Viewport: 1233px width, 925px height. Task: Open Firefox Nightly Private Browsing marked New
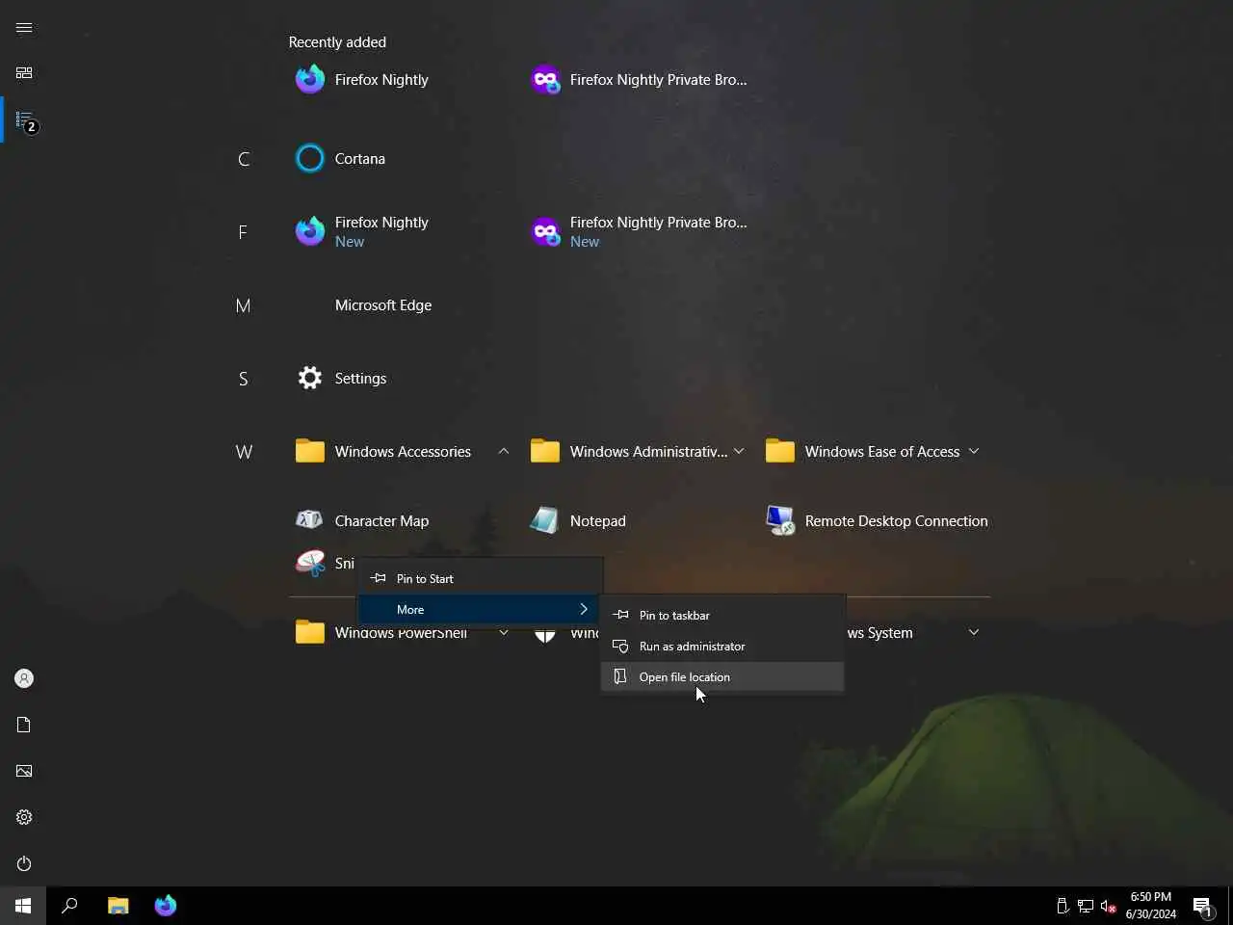(x=640, y=232)
